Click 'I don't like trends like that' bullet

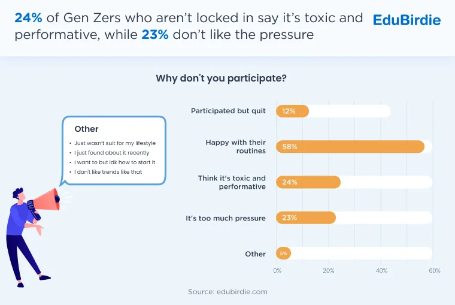pyautogui.click(x=108, y=171)
